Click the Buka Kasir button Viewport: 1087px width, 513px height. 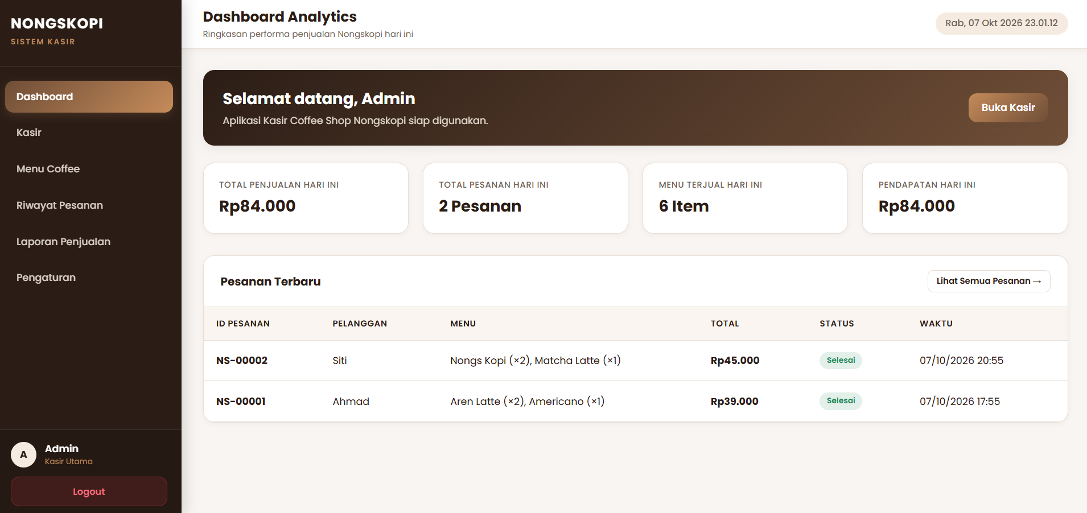[1008, 107]
